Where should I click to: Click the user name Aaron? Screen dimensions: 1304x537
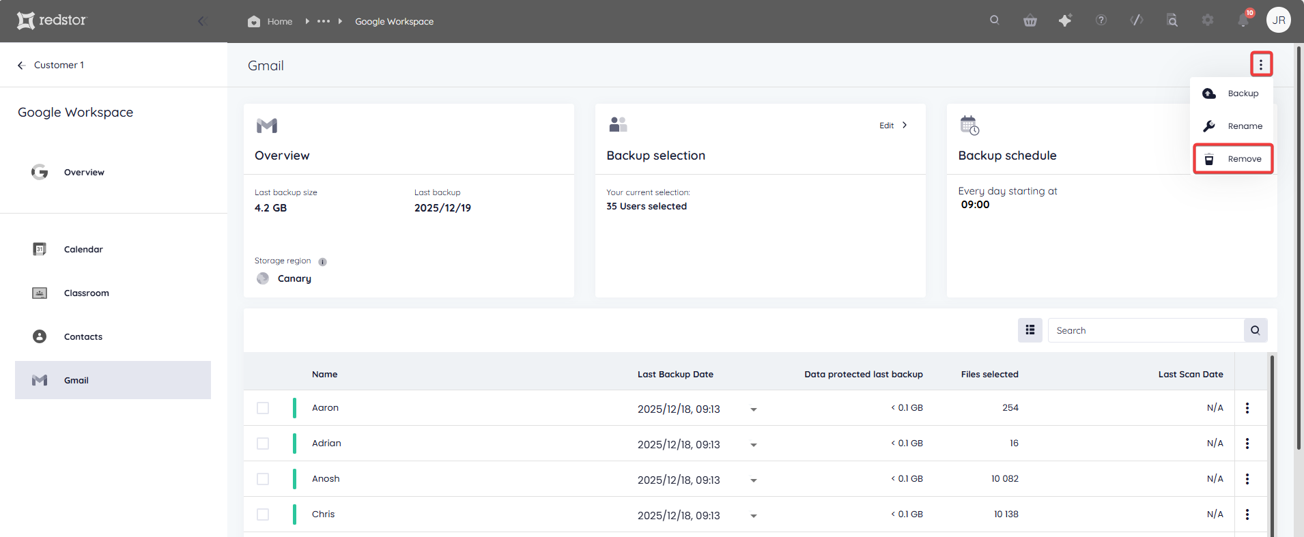click(x=325, y=407)
